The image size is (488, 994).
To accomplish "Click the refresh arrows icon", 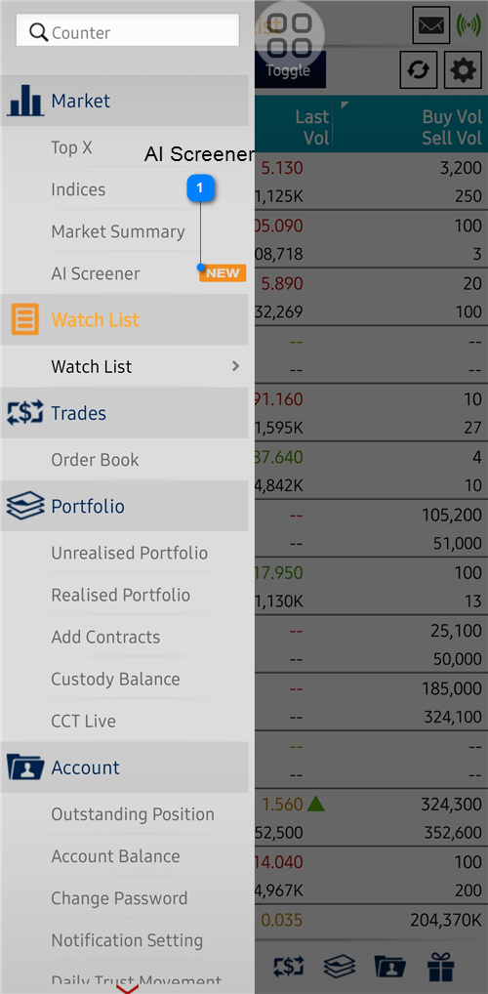I will (419, 69).
